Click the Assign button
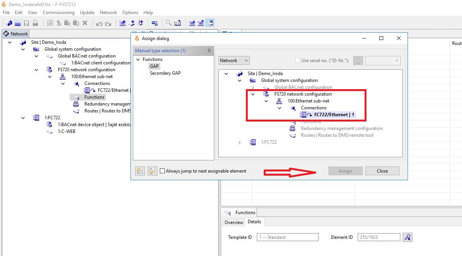462x256 pixels. click(x=345, y=171)
